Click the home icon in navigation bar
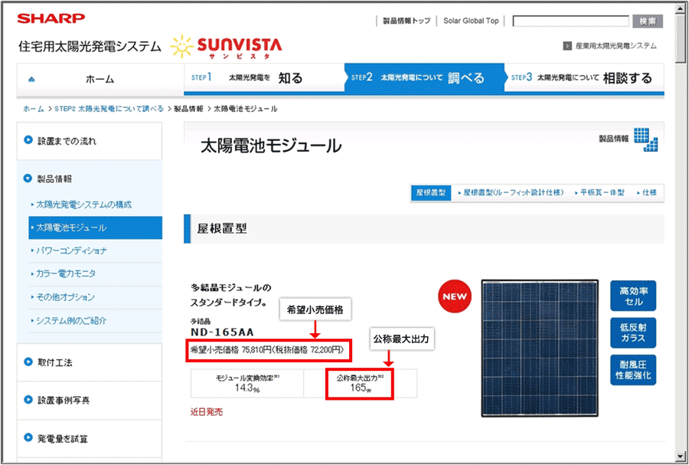The image size is (689, 465). click(31, 79)
